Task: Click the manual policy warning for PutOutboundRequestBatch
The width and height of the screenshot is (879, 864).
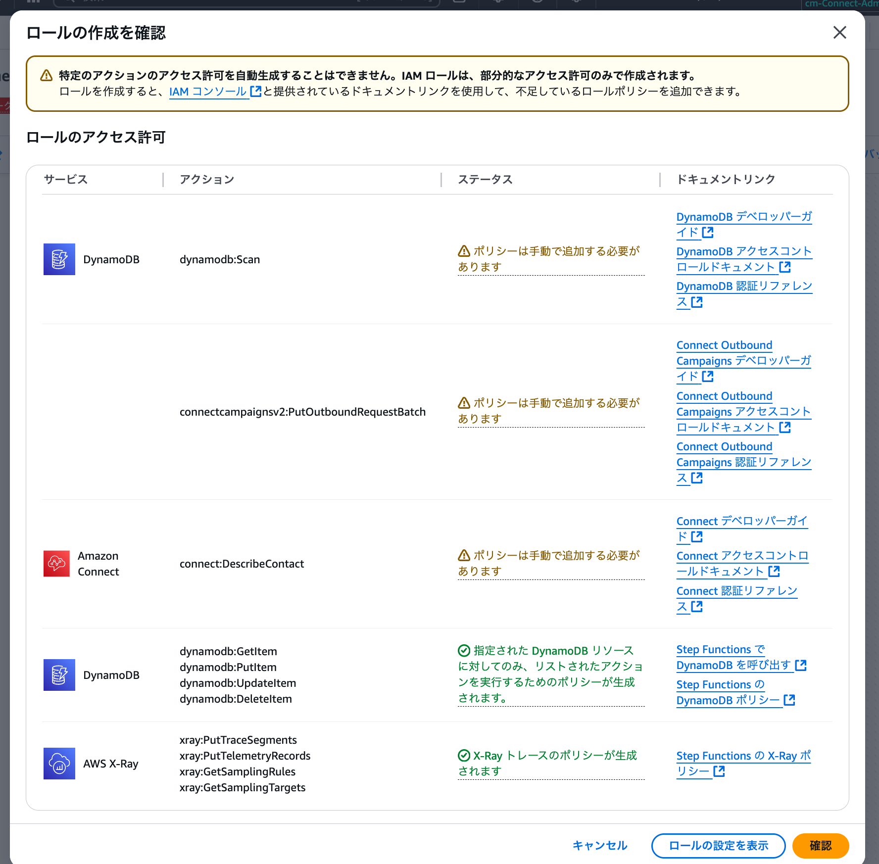Action: tap(551, 411)
